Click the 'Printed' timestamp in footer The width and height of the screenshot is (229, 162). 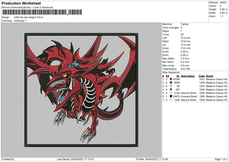tap(152, 159)
